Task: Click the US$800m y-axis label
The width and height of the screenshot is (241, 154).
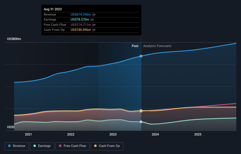Action: click(14, 39)
